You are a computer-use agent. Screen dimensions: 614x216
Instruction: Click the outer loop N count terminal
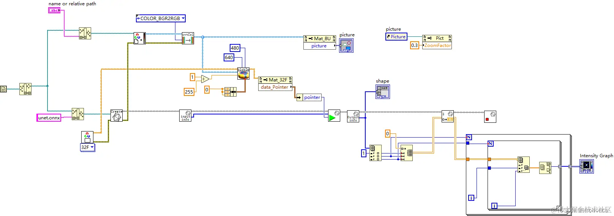click(x=469, y=137)
